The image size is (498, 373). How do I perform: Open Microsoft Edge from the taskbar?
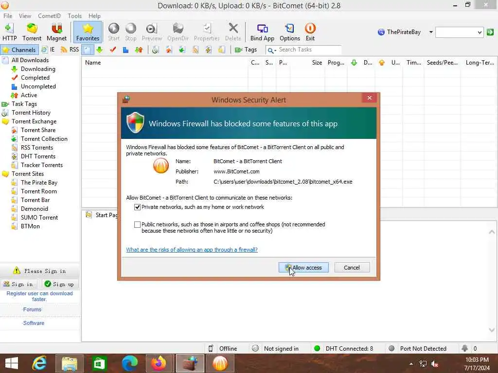pos(130,363)
